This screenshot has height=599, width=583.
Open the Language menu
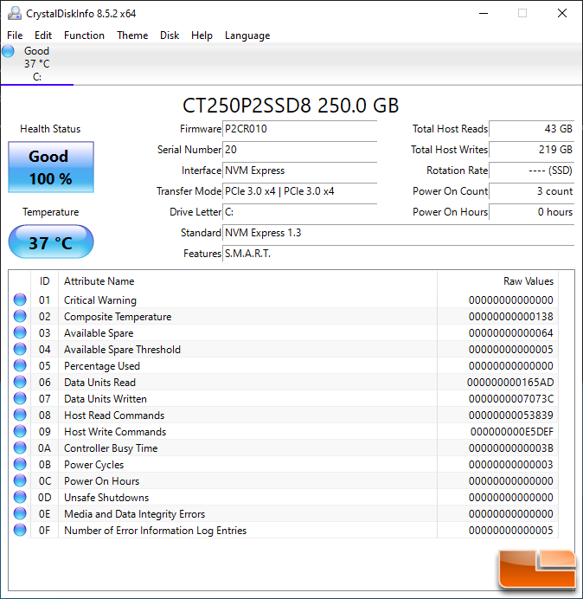[x=247, y=35]
